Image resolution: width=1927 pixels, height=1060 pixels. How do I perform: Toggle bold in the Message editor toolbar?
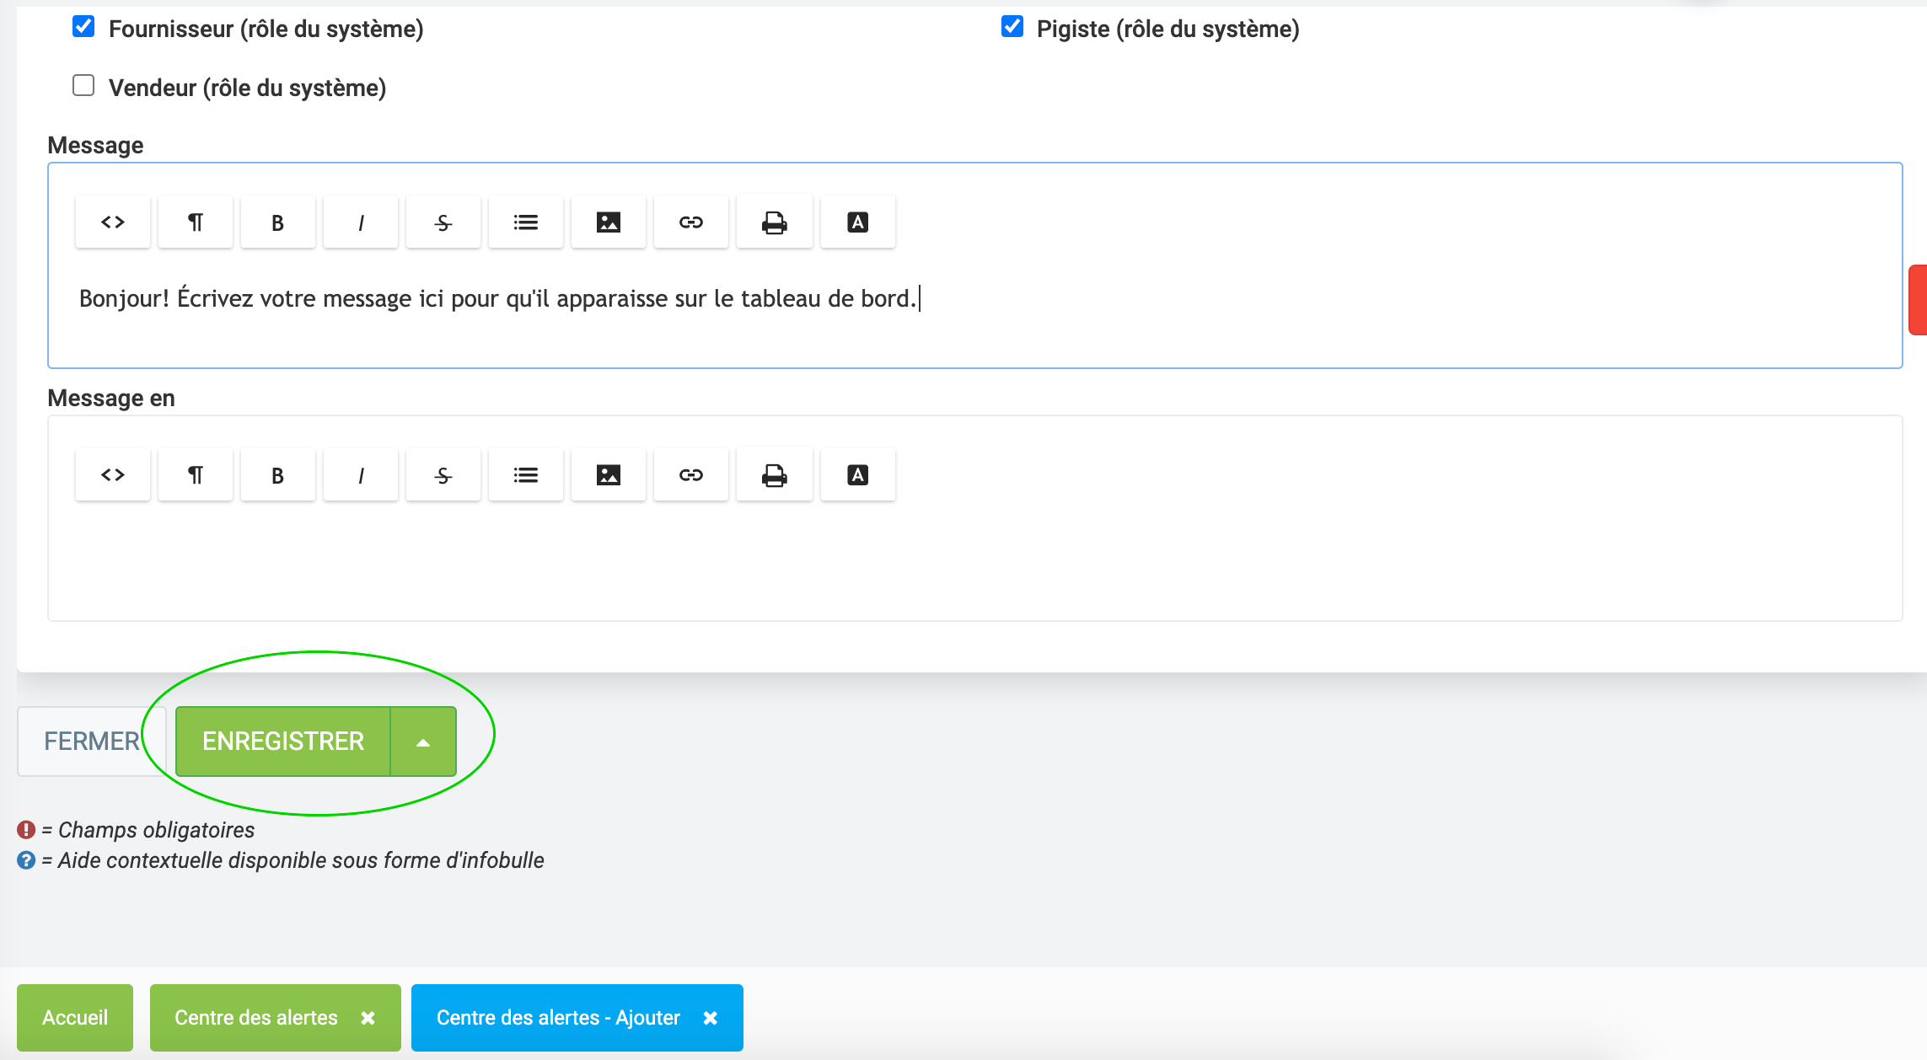click(277, 222)
